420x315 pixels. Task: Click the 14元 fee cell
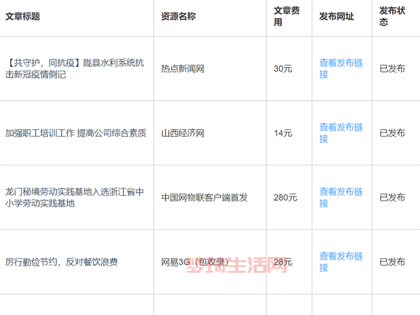[x=283, y=133]
